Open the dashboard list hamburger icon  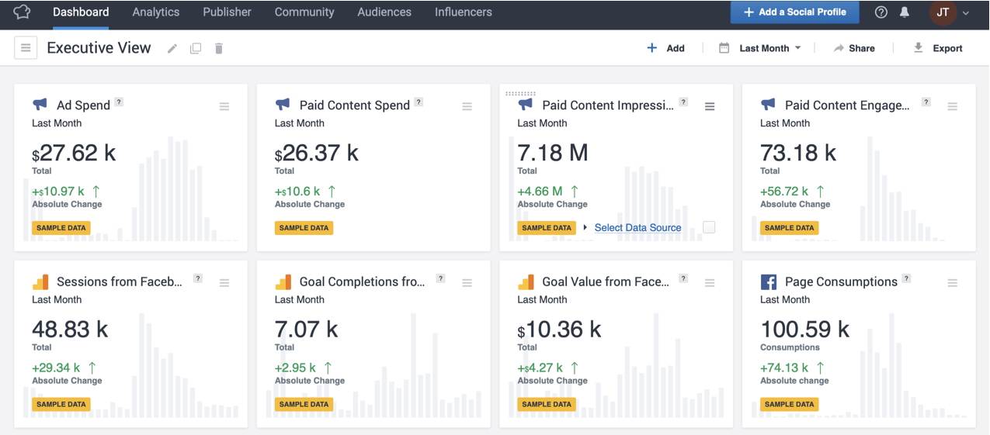point(26,48)
